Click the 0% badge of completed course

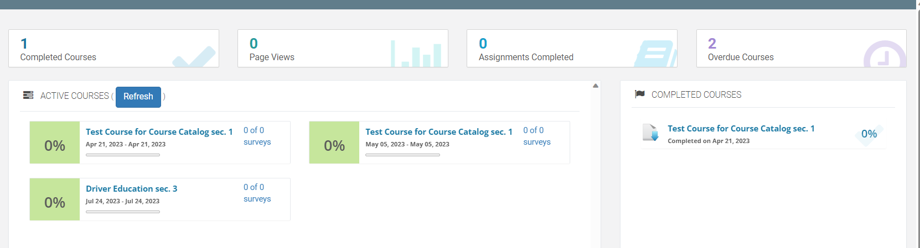pos(869,134)
